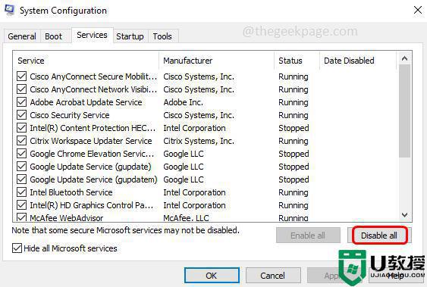This screenshot has width=427, height=287.
Task: Toggle Hide all Microsoft services checkbox
Action: point(17,248)
